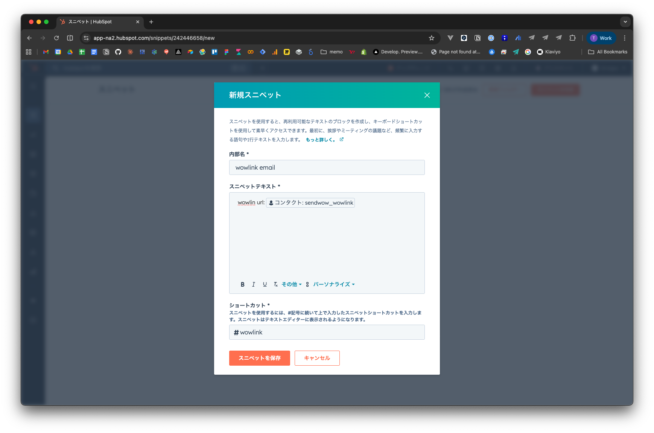Select the スニペット | HubSpot tab
The width and height of the screenshot is (654, 433).
coord(100,22)
